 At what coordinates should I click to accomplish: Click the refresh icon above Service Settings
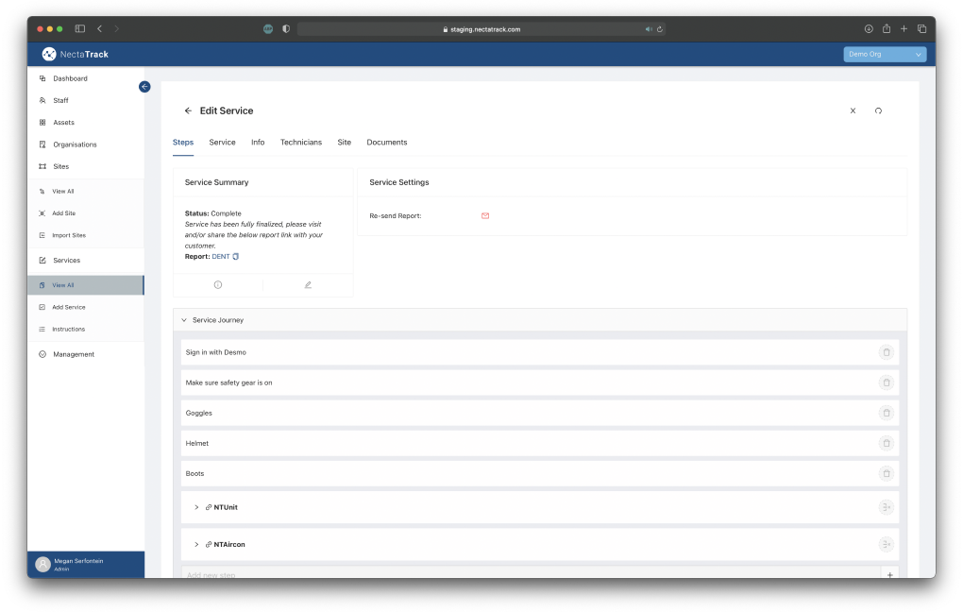(878, 110)
